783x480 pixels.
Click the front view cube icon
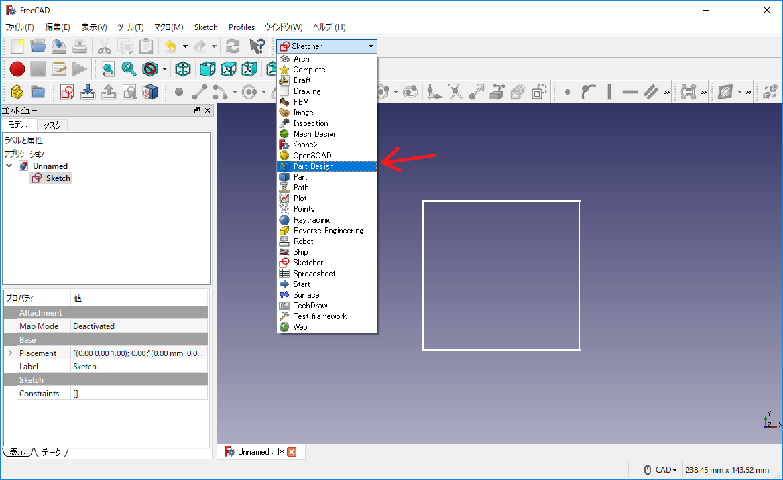point(207,69)
